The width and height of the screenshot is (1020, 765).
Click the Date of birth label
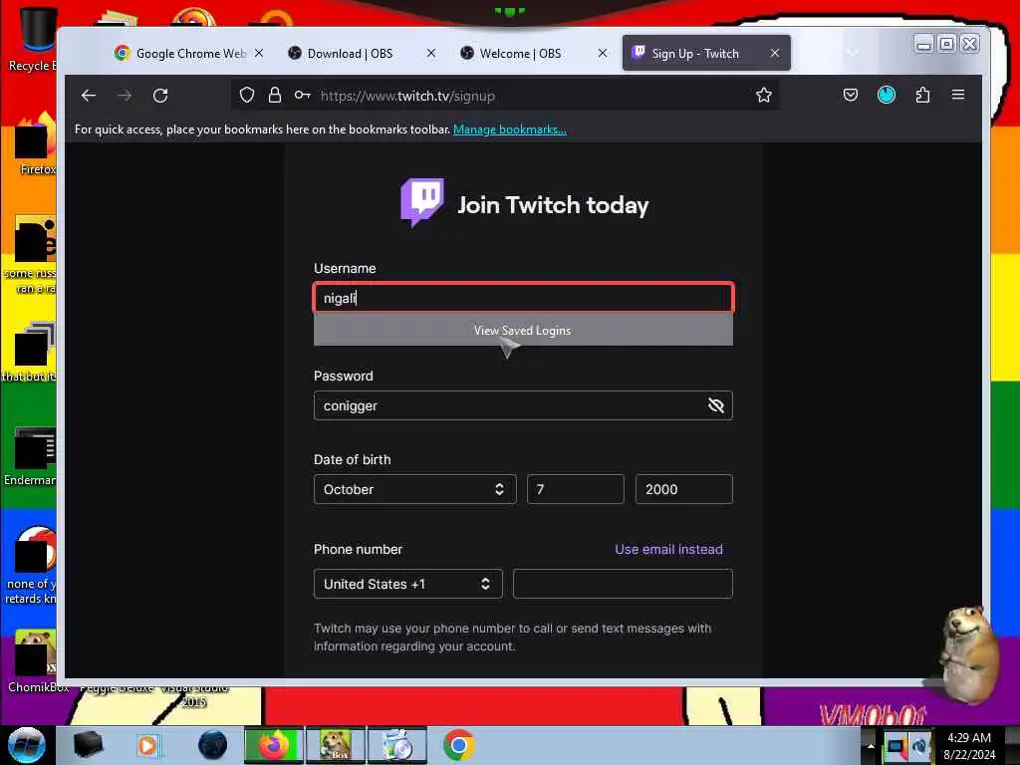tap(352, 459)
